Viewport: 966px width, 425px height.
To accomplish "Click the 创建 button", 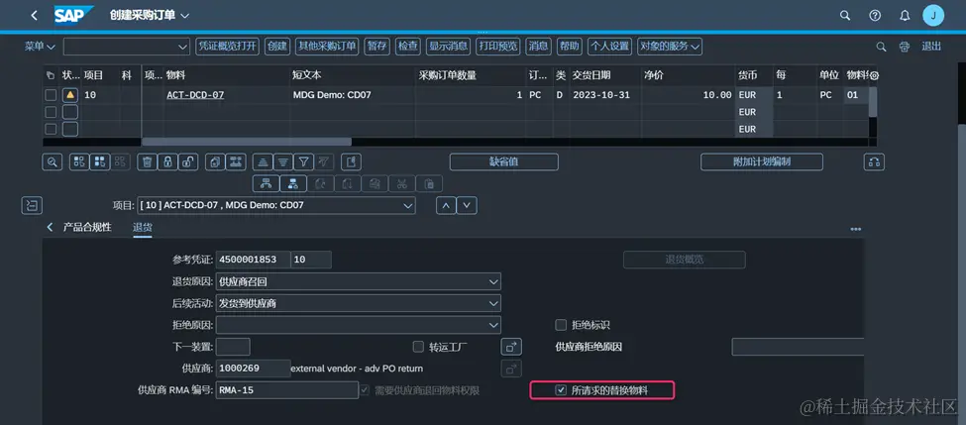I will pos(277,47).
